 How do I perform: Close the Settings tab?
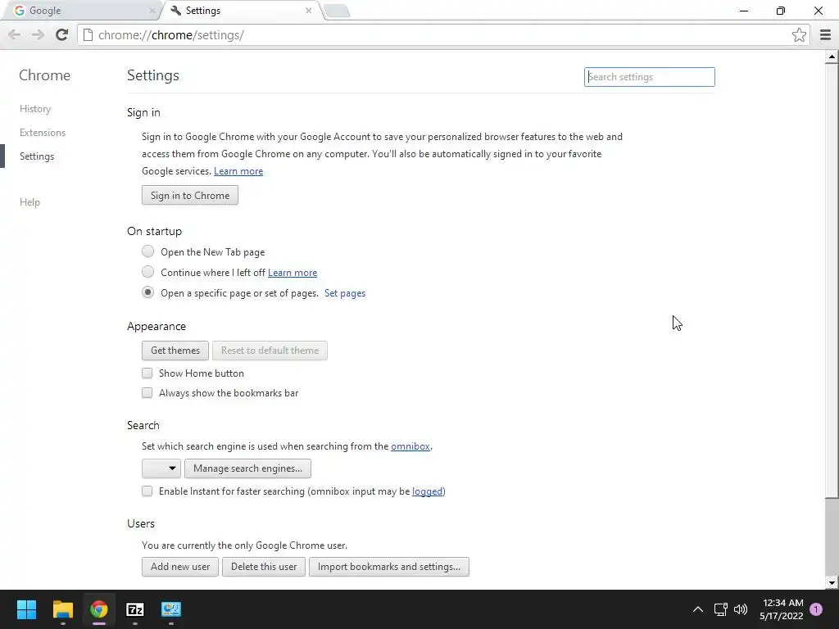point(309,10)
